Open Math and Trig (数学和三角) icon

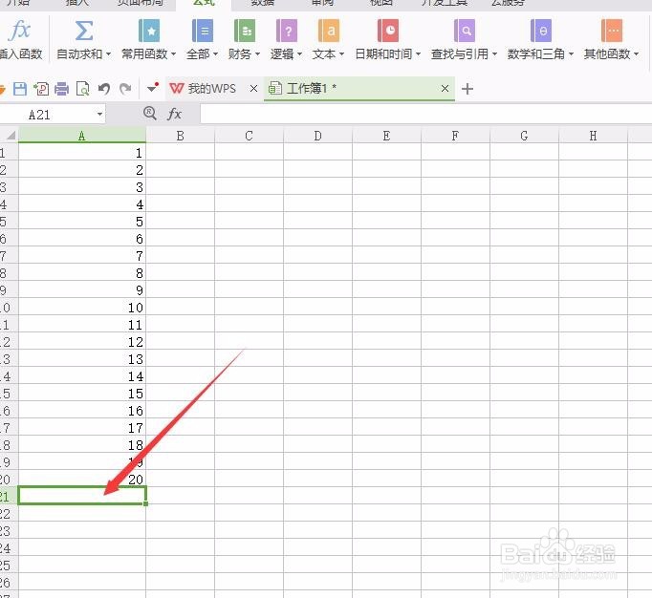click(540, 31)
